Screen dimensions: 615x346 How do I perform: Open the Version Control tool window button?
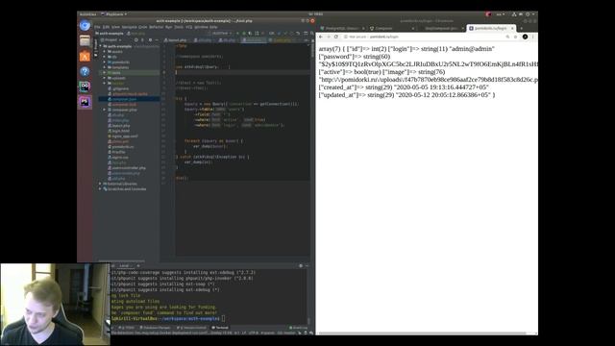(x=192, y=328)
